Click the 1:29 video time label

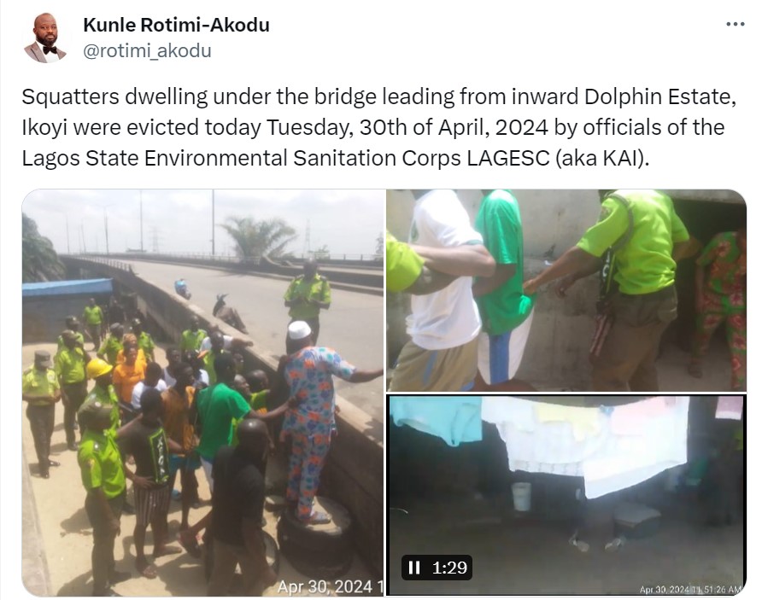pyautogui.click(x=449, y=567)
